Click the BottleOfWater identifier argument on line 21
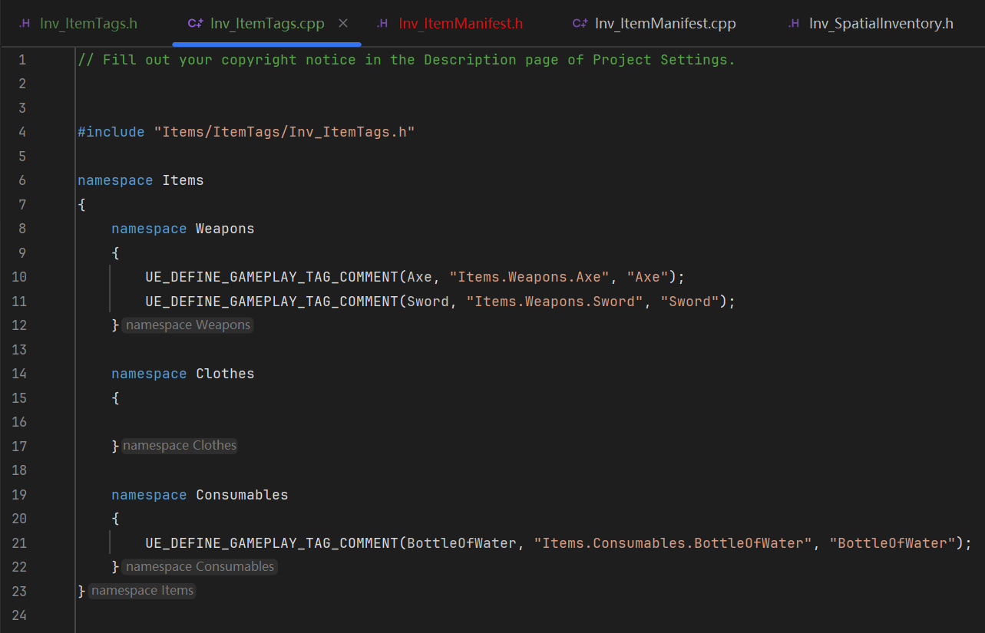 coord(462,543)
